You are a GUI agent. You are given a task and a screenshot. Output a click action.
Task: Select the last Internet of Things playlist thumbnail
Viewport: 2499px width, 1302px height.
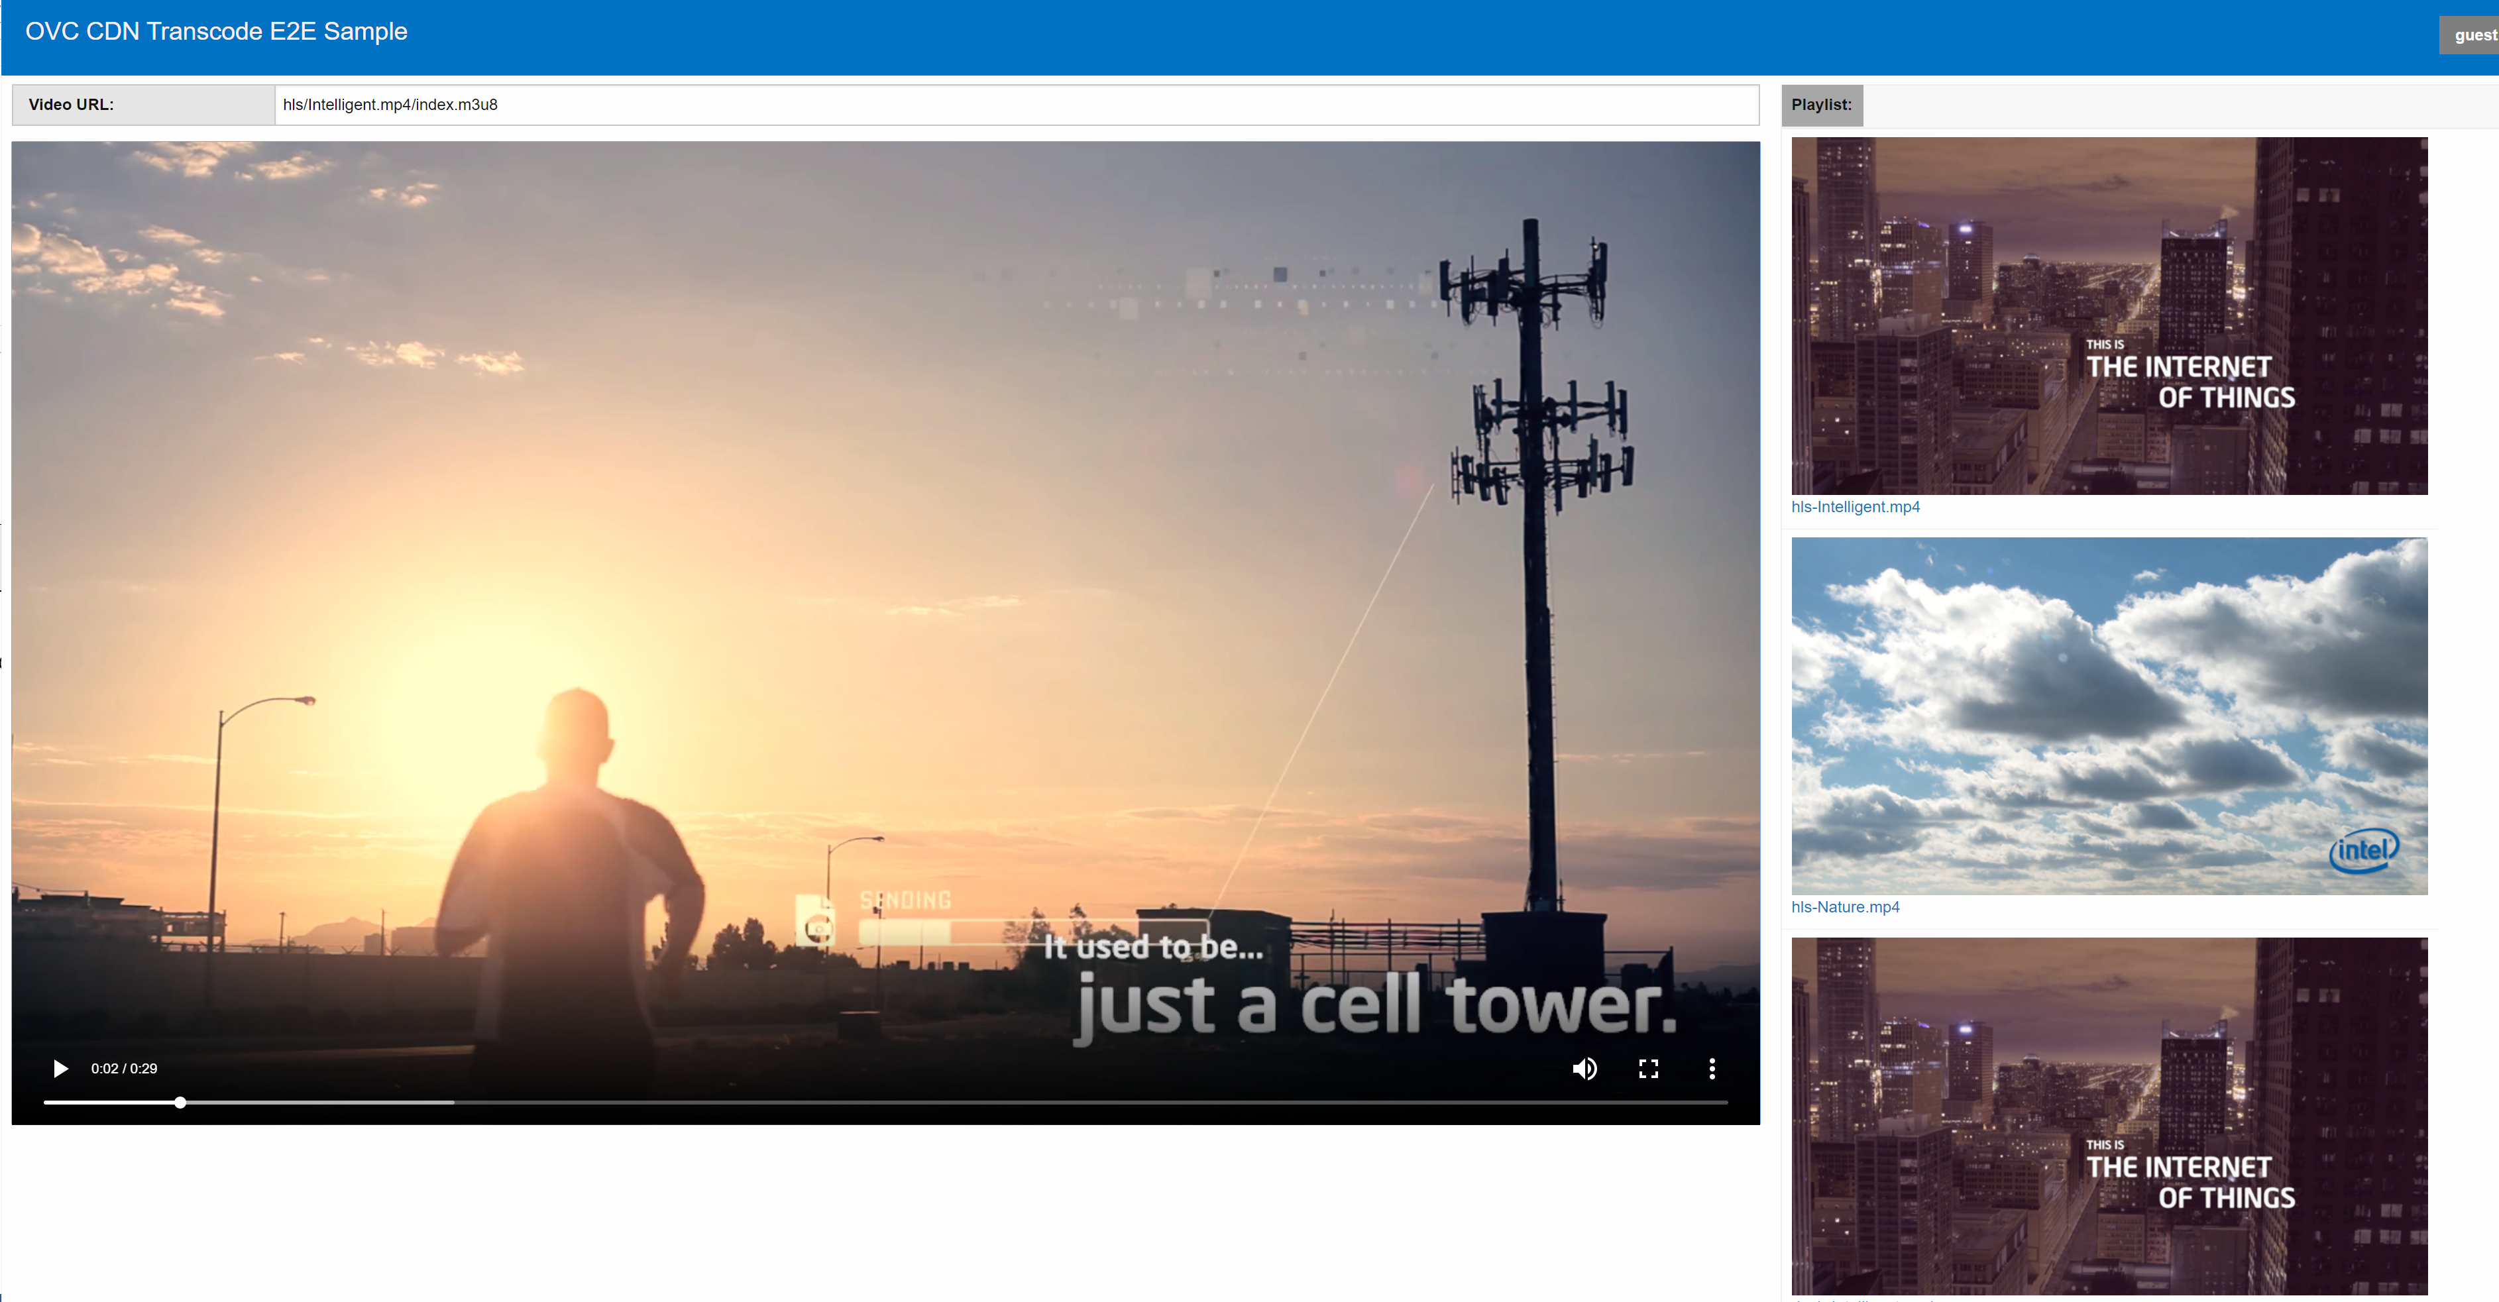2109,1116
